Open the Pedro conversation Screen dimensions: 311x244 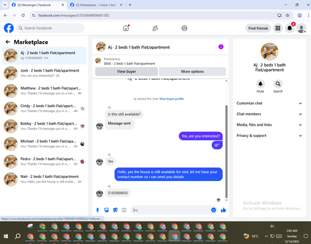pos(44,161)
